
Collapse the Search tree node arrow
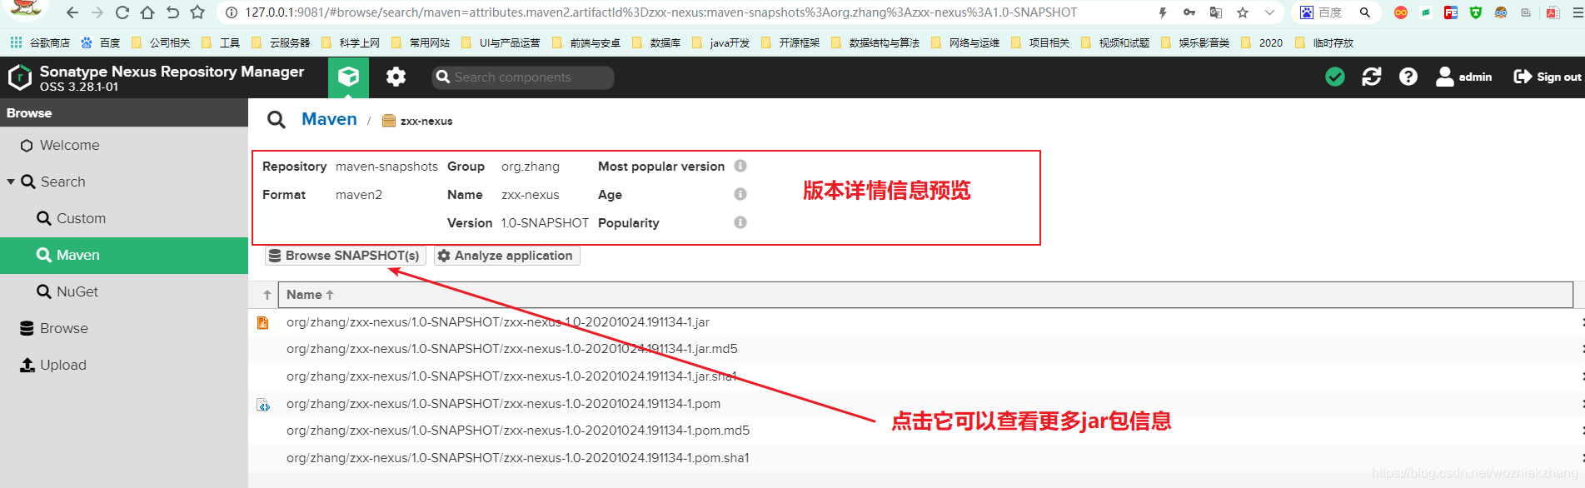tap(11, 182)
